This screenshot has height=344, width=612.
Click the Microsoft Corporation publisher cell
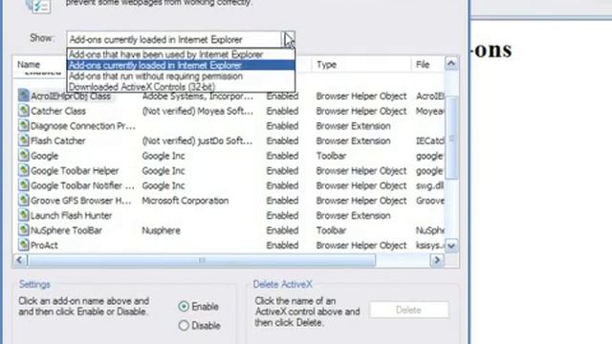(x=185, y=201)
